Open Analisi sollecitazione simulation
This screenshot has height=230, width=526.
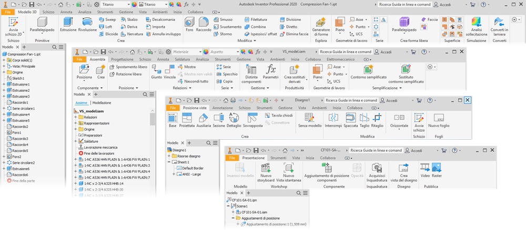477,26
